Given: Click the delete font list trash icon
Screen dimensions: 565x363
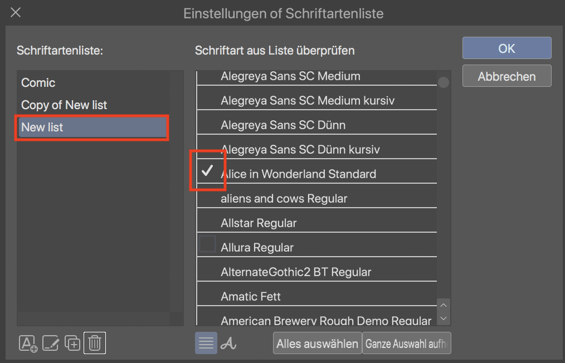Looking at the screenshot, I should [x=95, y=343].
